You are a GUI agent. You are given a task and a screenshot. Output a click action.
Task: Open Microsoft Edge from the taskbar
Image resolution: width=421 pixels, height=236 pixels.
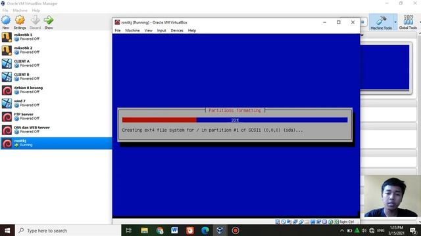tap(205, 230)
